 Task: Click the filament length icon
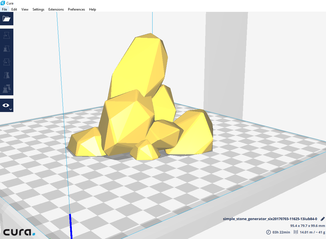point(296,232)
